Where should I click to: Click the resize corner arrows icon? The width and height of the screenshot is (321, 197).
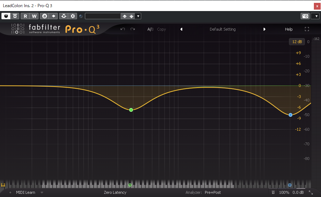click(311, 192)
